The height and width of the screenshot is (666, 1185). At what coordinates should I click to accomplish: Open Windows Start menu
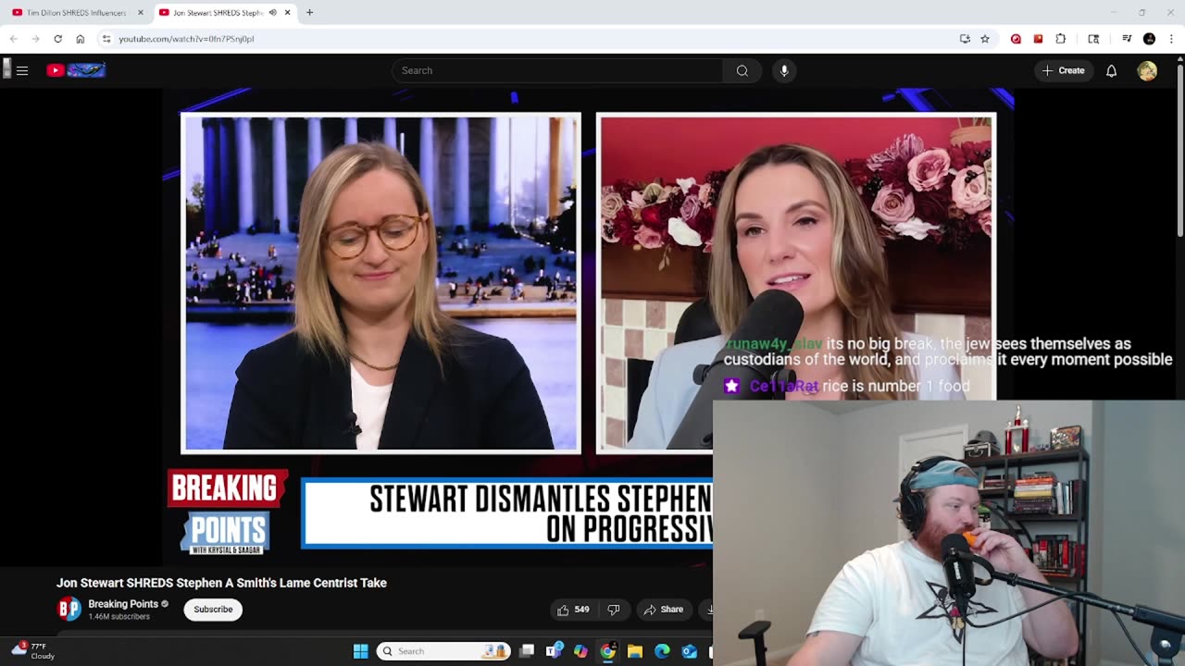[361, 651]
